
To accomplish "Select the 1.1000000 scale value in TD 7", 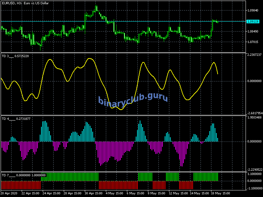I will tap(254, 174).
